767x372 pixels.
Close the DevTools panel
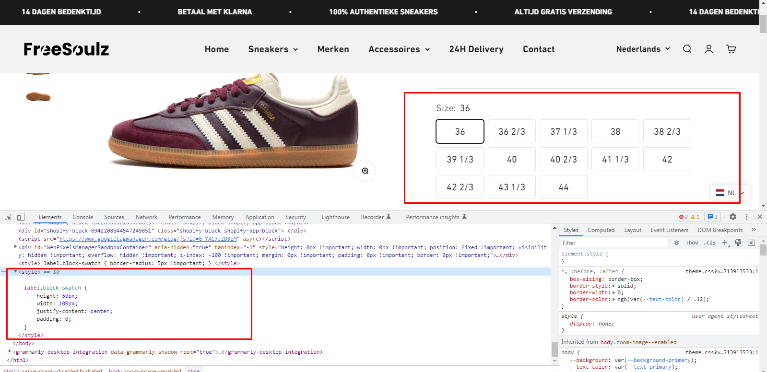[760, 217]
